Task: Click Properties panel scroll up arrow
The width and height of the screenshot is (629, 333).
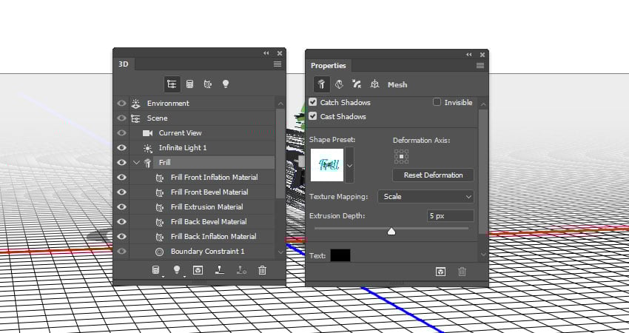Action: pyautogui.click(x=483, y=104)
